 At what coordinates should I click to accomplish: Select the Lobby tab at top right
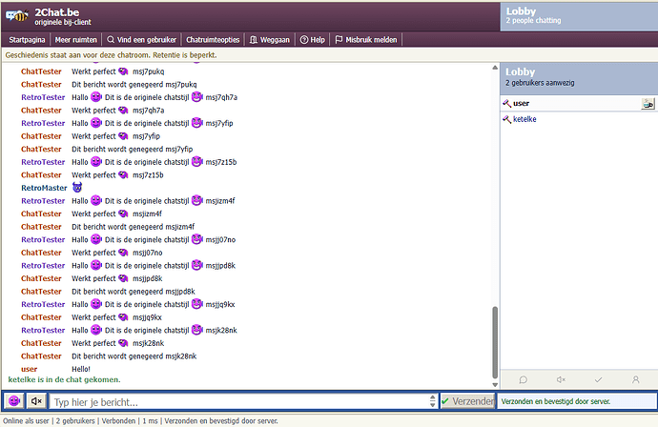tap(579, 16)
